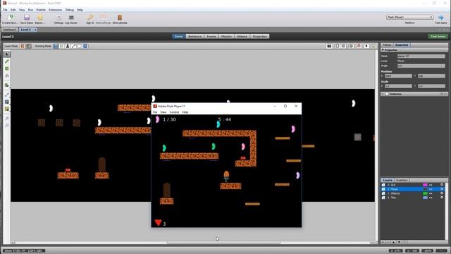
Task: Click the Test Game arrow icon
Action: click(x=441, y=18)
